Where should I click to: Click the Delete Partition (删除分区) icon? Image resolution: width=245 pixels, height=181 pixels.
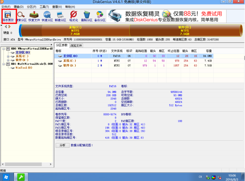(87, 16)
